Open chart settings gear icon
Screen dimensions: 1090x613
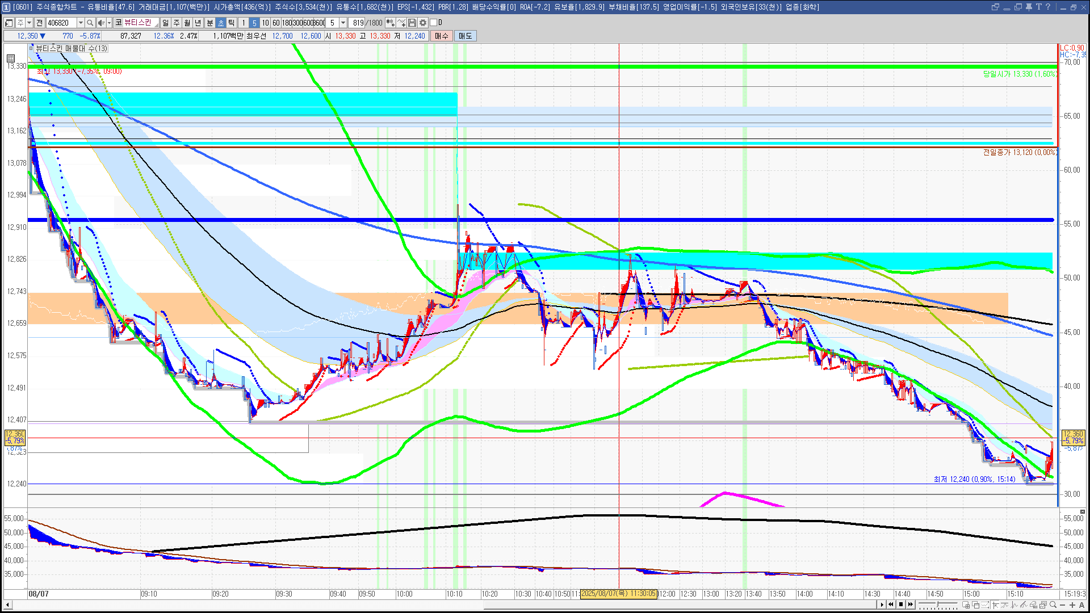pos(423,23)
